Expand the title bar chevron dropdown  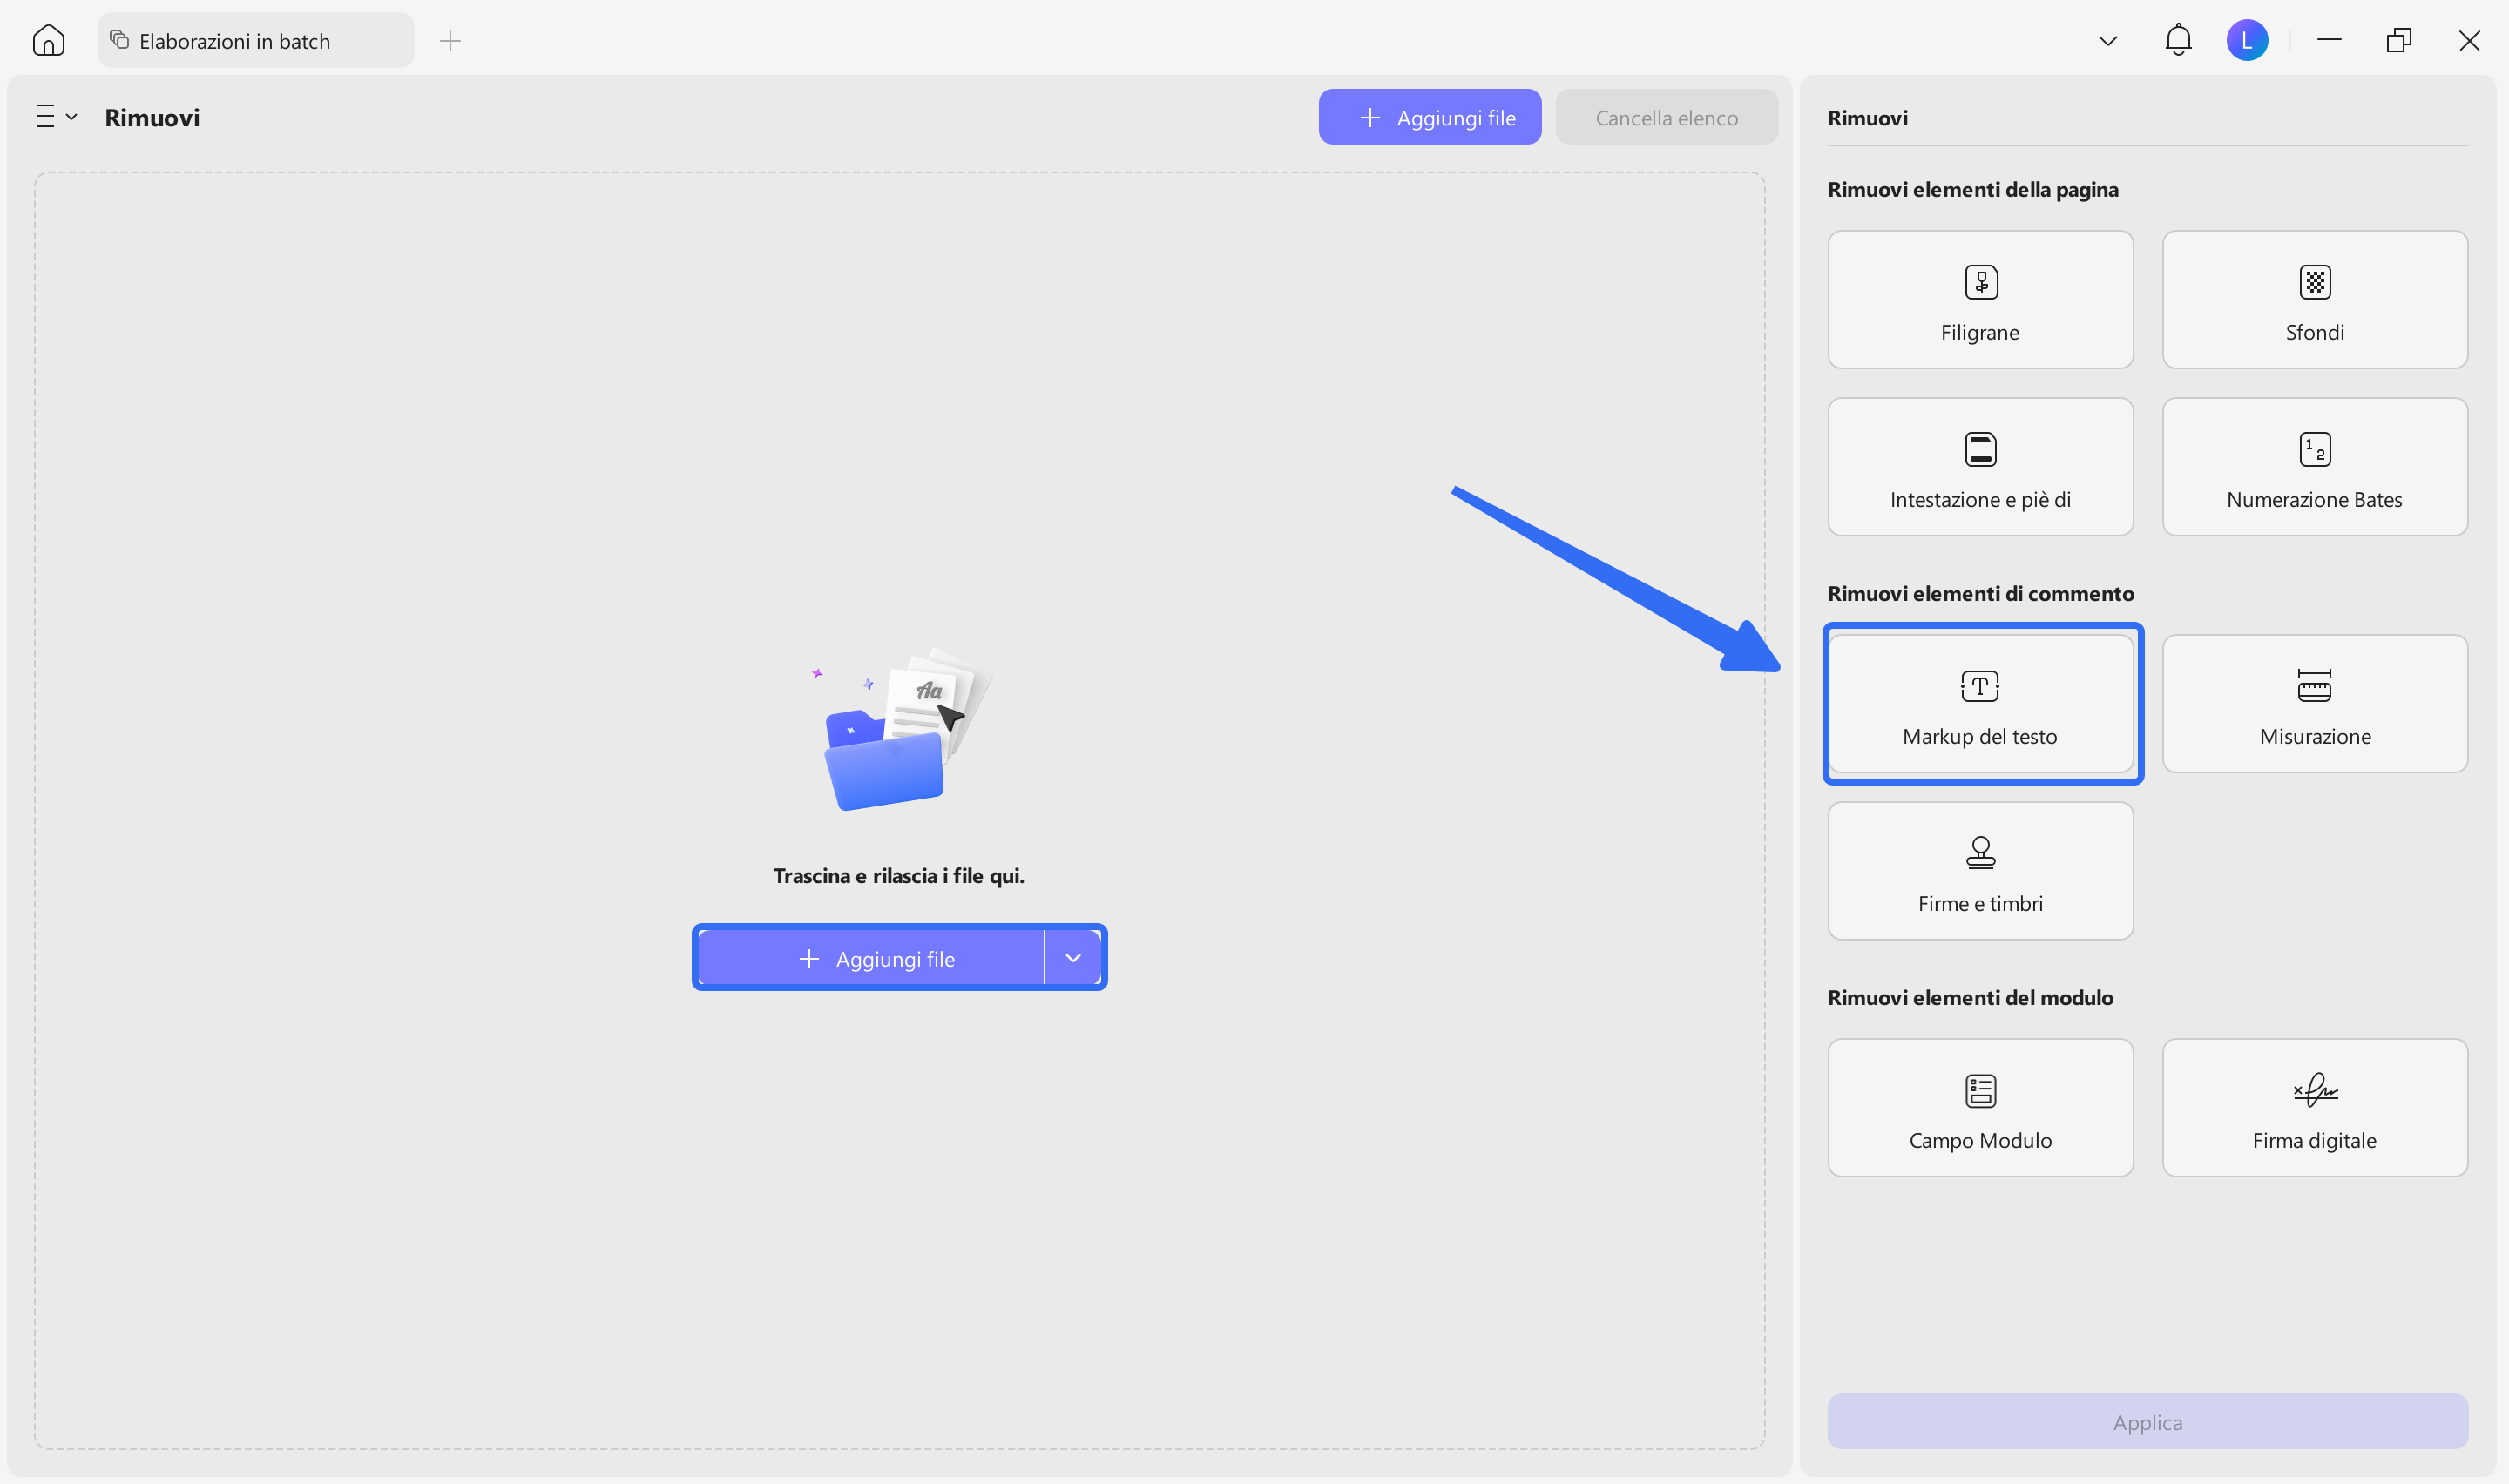[x=2107, y=41]
